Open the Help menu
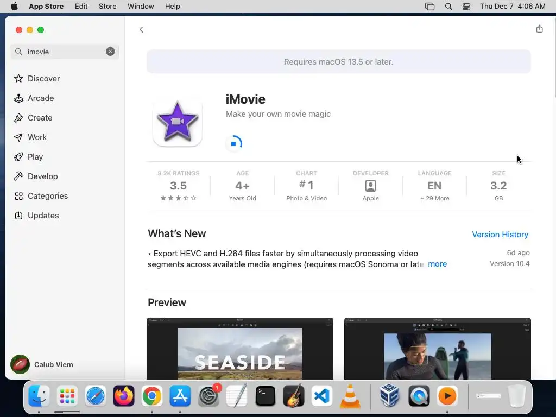This screenshot has height=417, width=556. coord(172,7)
